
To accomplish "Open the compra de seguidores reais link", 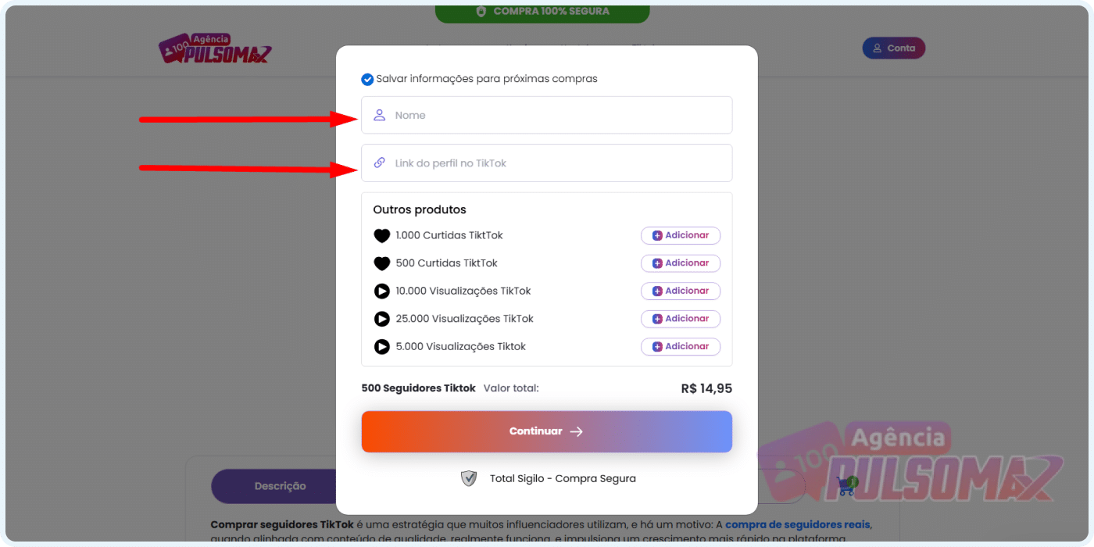I will click(798, 524).
